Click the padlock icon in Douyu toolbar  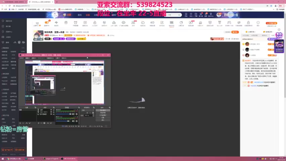[x=248, y=23]
